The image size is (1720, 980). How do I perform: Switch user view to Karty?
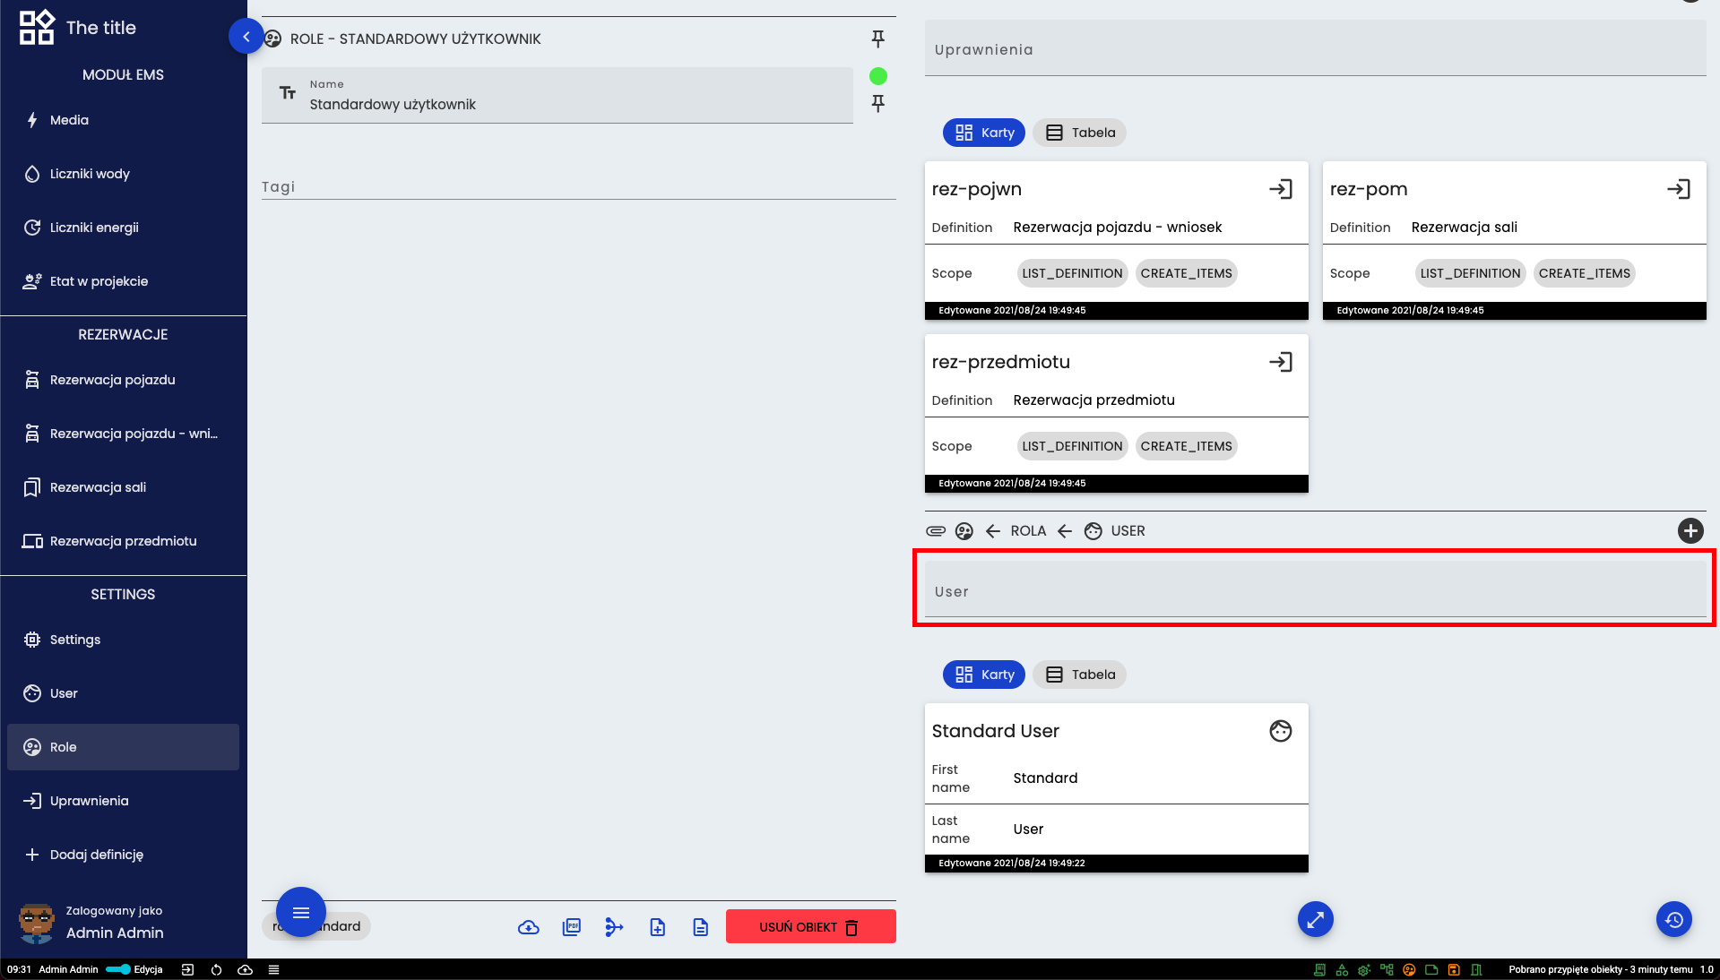[x=984, y=675]
